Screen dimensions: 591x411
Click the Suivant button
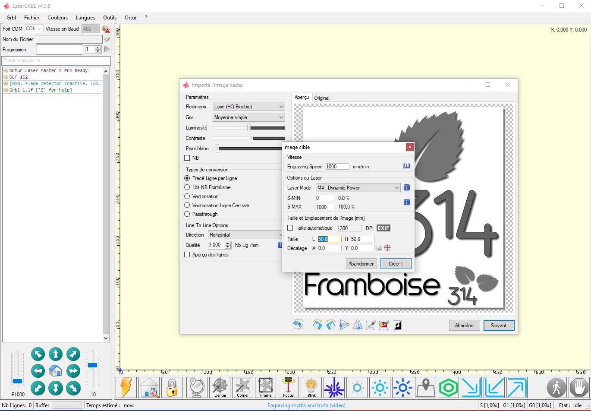click(x=499, y=326)
